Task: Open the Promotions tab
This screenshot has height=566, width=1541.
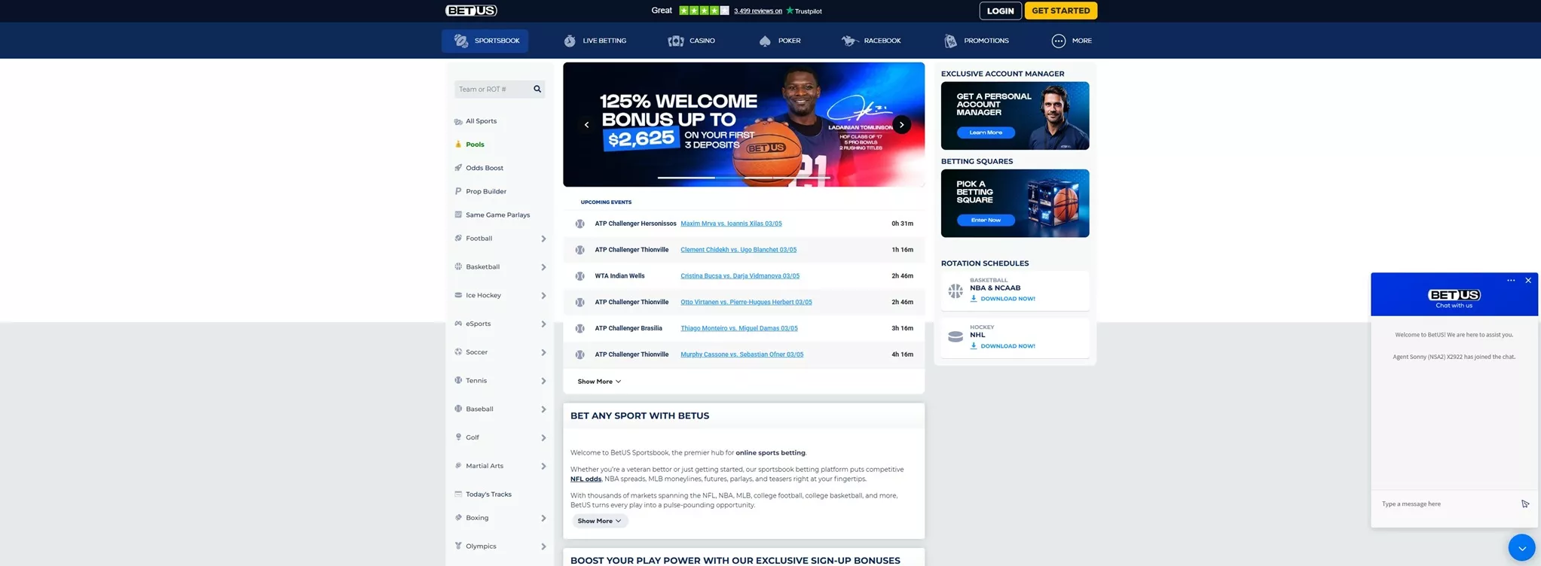Action: coord(976,41)
